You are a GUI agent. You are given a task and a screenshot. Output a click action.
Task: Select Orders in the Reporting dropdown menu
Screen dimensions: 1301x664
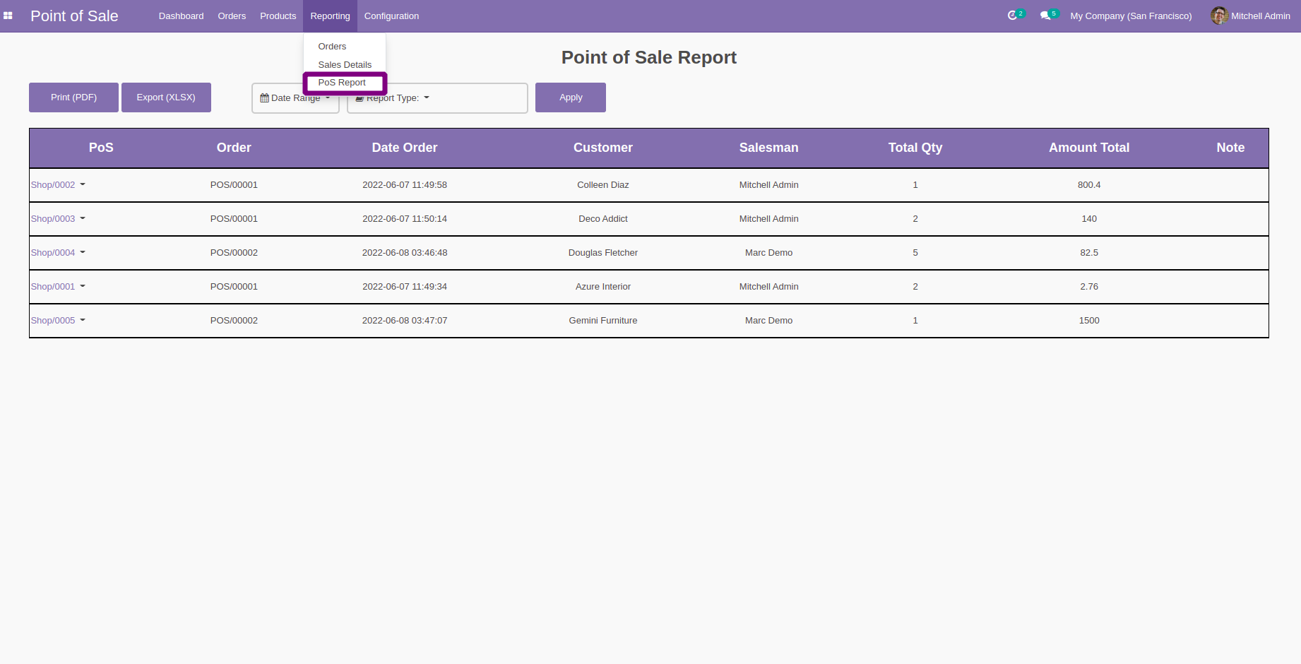pyautogui.click(x=332, y=46)
